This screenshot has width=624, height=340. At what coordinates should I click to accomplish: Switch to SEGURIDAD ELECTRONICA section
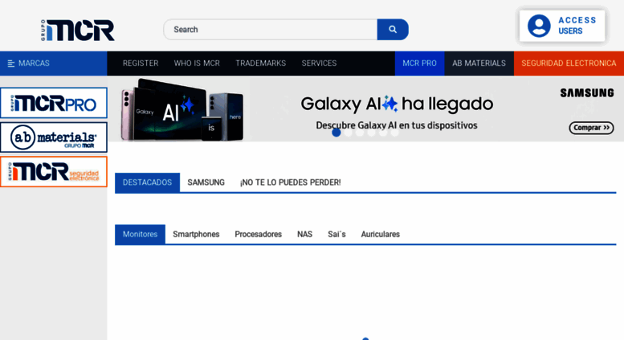[x=569, y=63]
